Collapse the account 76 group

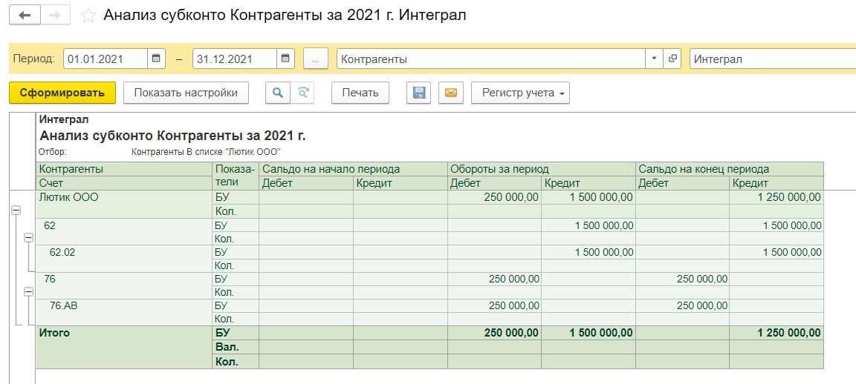tap(28, 292)
